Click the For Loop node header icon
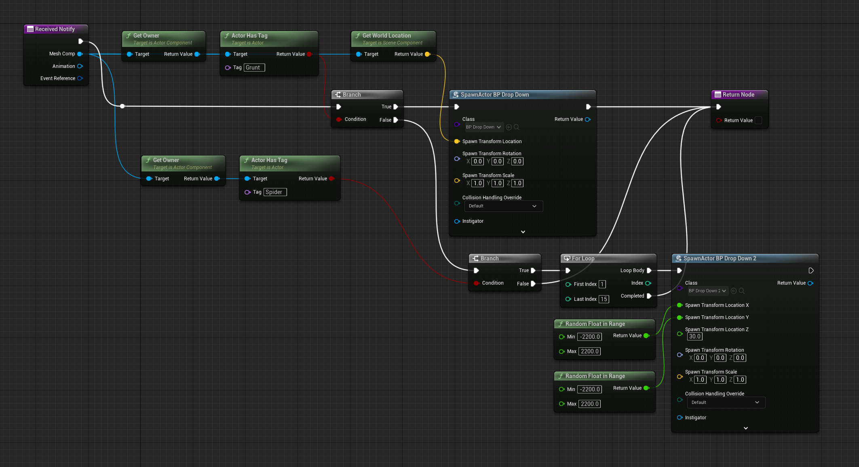This screenshot has height=467, width=859. pos(567,258)
